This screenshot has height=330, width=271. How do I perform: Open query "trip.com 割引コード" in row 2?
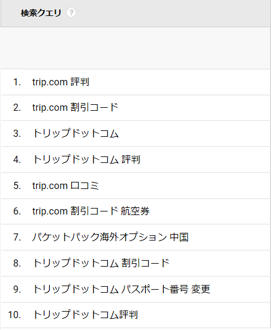[75, 108]
